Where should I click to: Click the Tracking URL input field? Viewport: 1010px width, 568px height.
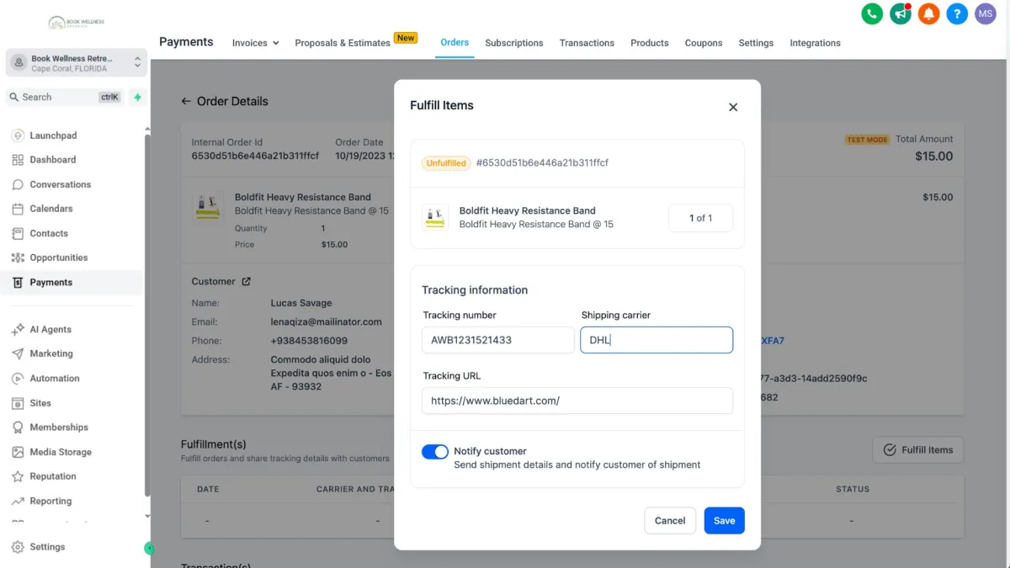[577, 401]
